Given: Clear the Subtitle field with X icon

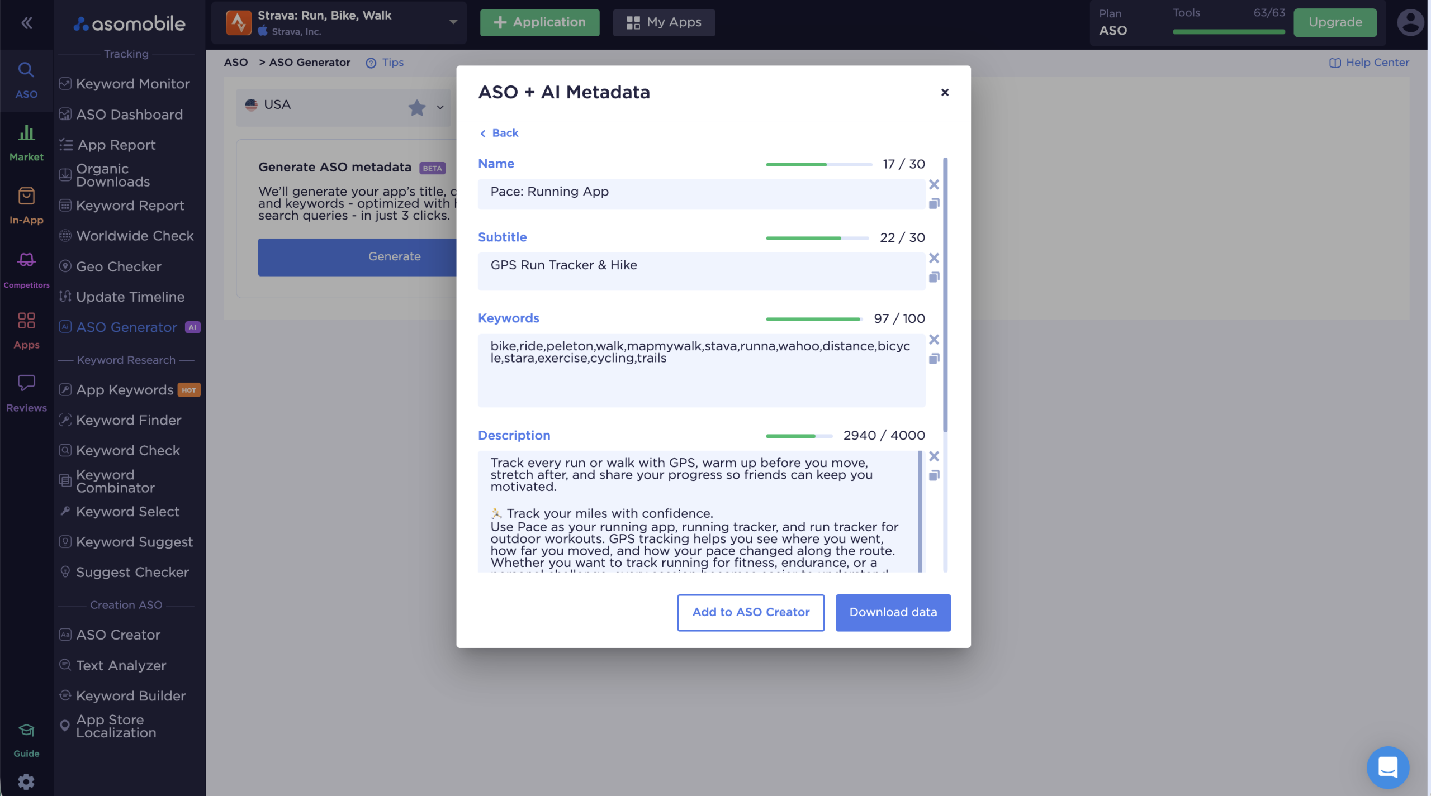Looking at the screenshot, I should 934,258.
